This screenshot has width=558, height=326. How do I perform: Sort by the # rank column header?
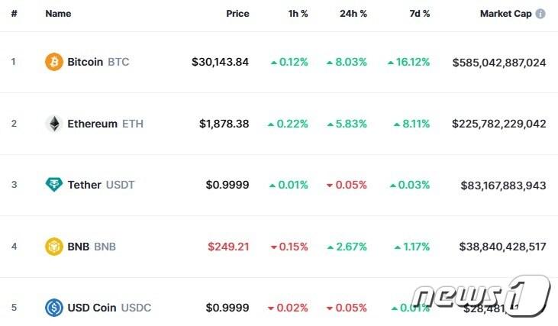[13, 14]
